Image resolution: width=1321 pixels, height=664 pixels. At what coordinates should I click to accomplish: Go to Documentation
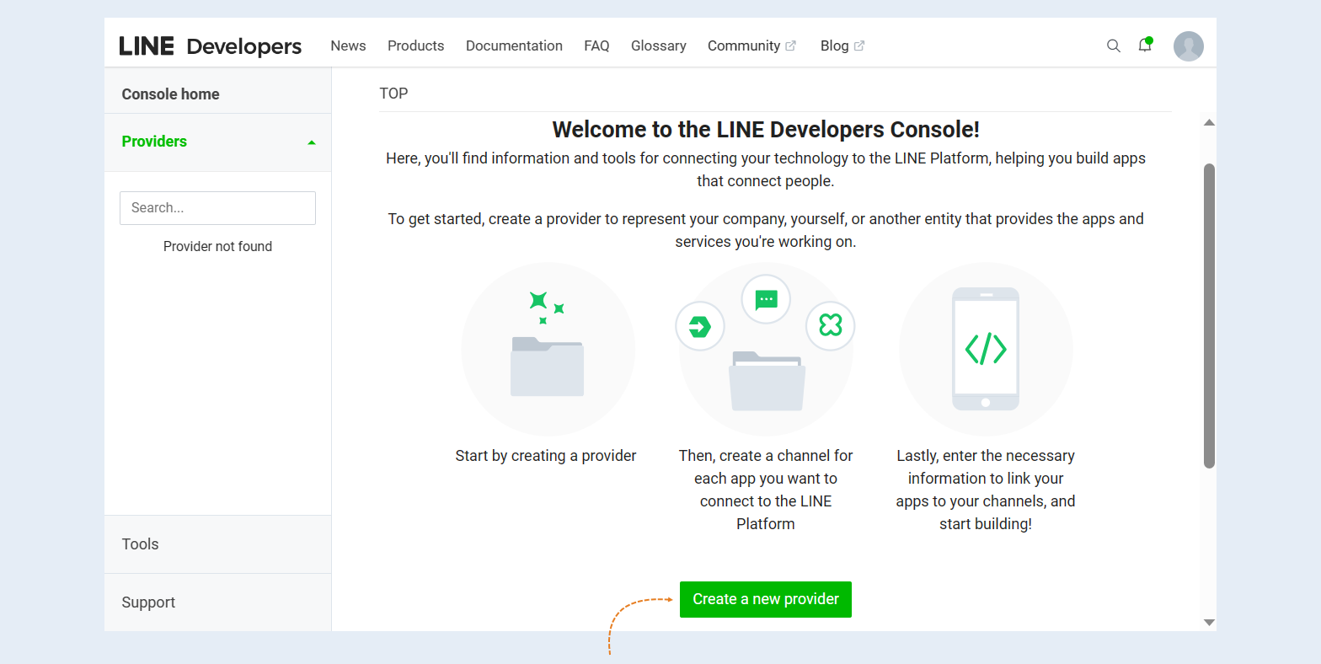click(514, 46)
